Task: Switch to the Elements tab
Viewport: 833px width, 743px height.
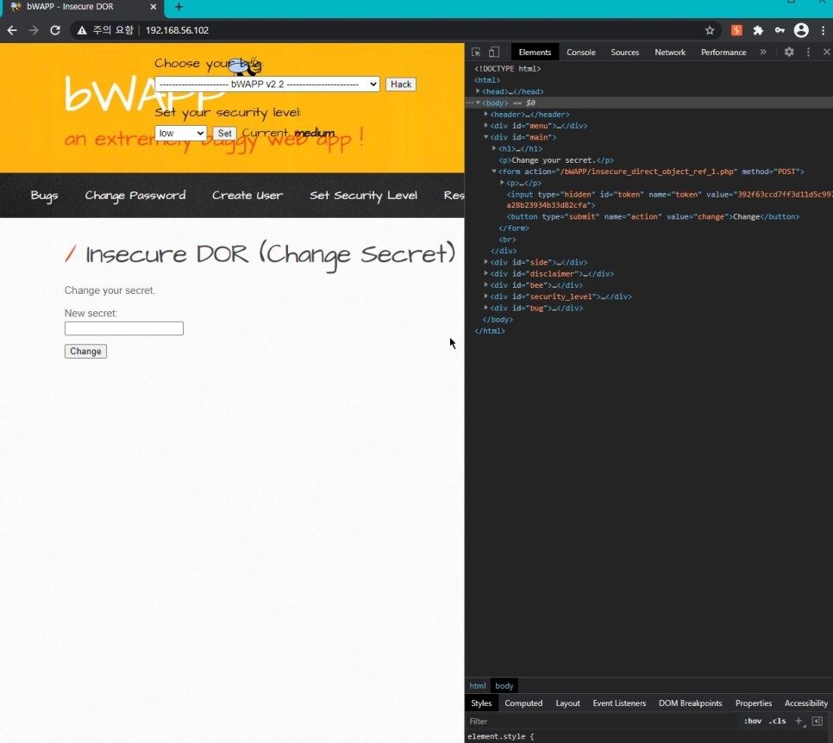Action: [535, 52]
